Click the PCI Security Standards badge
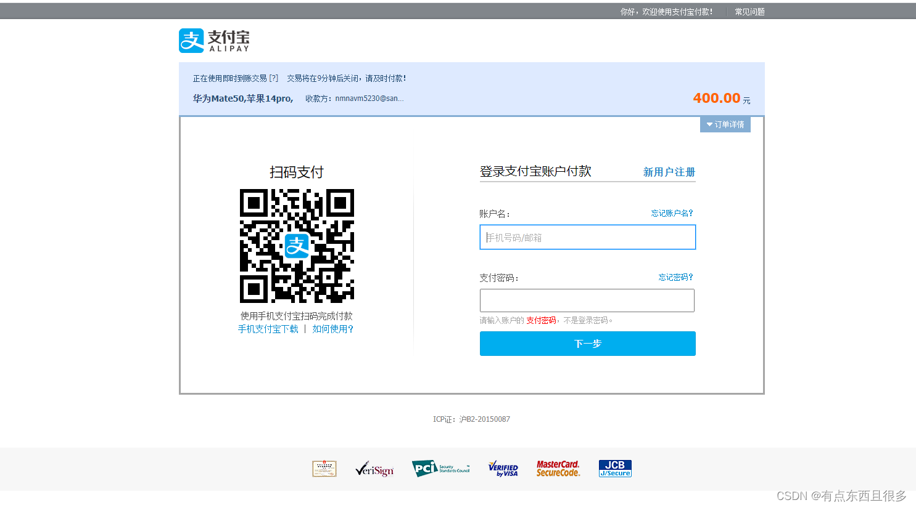 [x=441, y=469]
